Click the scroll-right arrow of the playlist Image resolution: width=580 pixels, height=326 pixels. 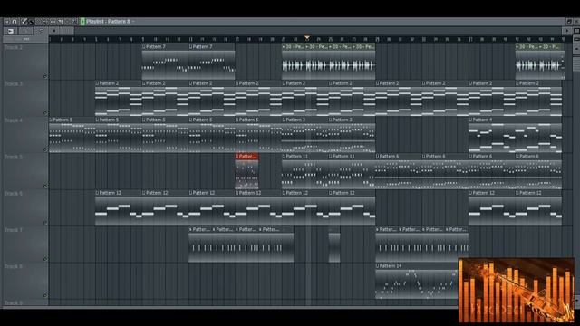click(x=567, y=31)
